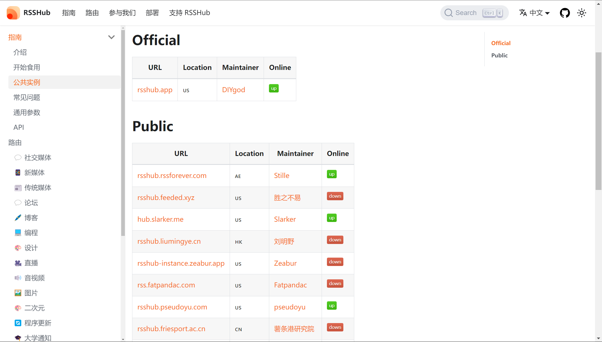Image resolution: width=602 pixels, height=342 pixels.
Task: Click the 音视频 speaker icon
Action: (x=18, y=278)
